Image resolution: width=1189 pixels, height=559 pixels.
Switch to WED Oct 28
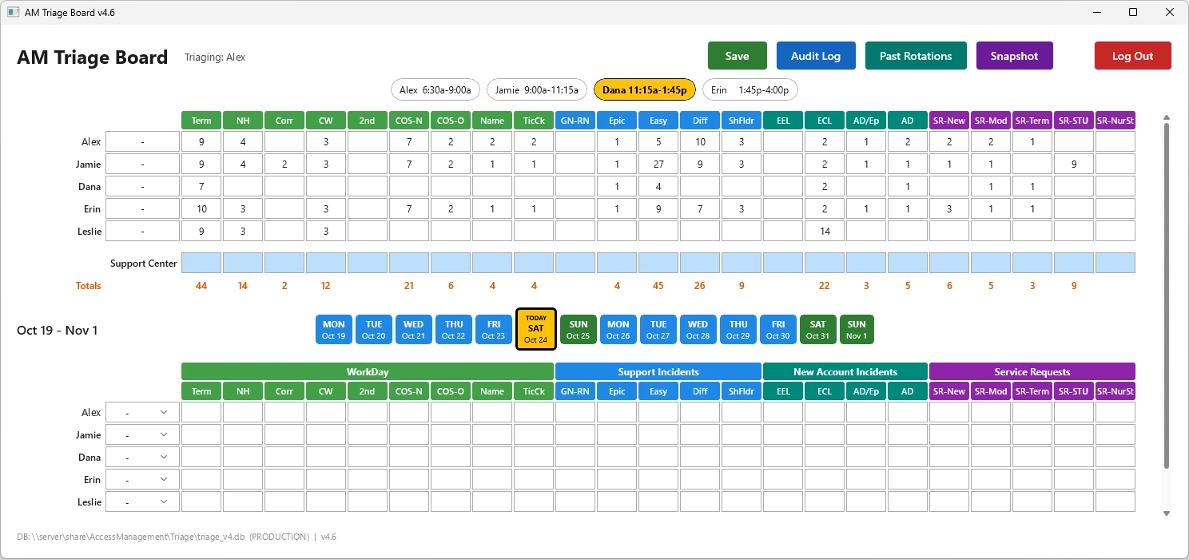pyautogui.click(x=698, y=329)
